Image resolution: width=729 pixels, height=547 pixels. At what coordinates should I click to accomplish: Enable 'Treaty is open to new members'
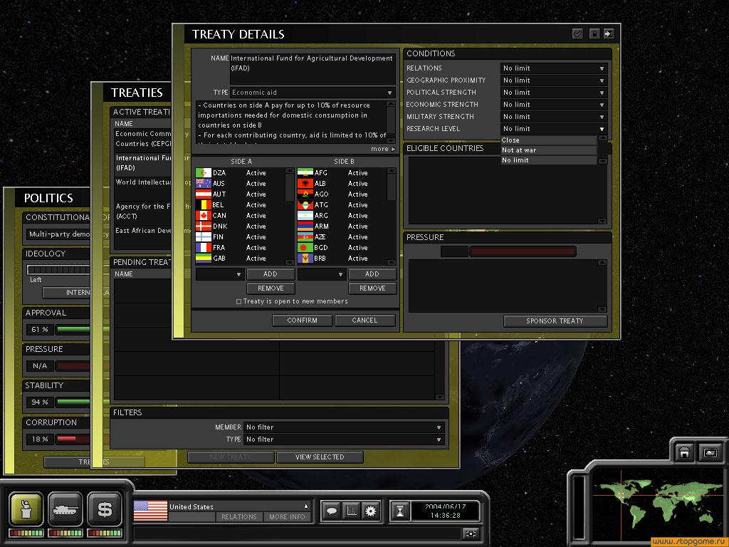pyautogui.click(x=238, y=302)
